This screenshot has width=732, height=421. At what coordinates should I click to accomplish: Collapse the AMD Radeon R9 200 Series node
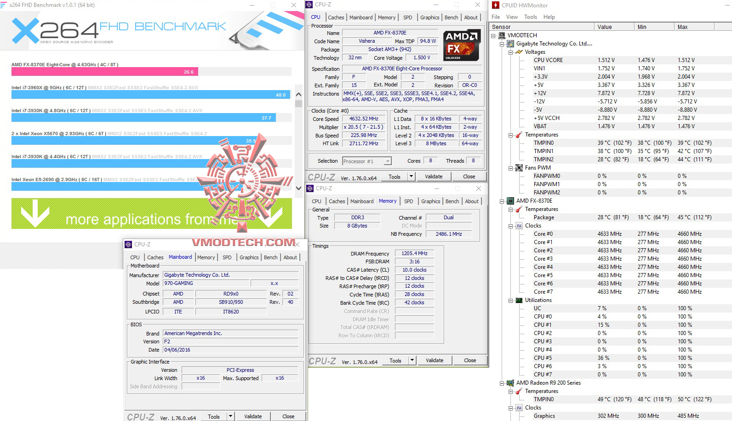(x=502, y=383)
